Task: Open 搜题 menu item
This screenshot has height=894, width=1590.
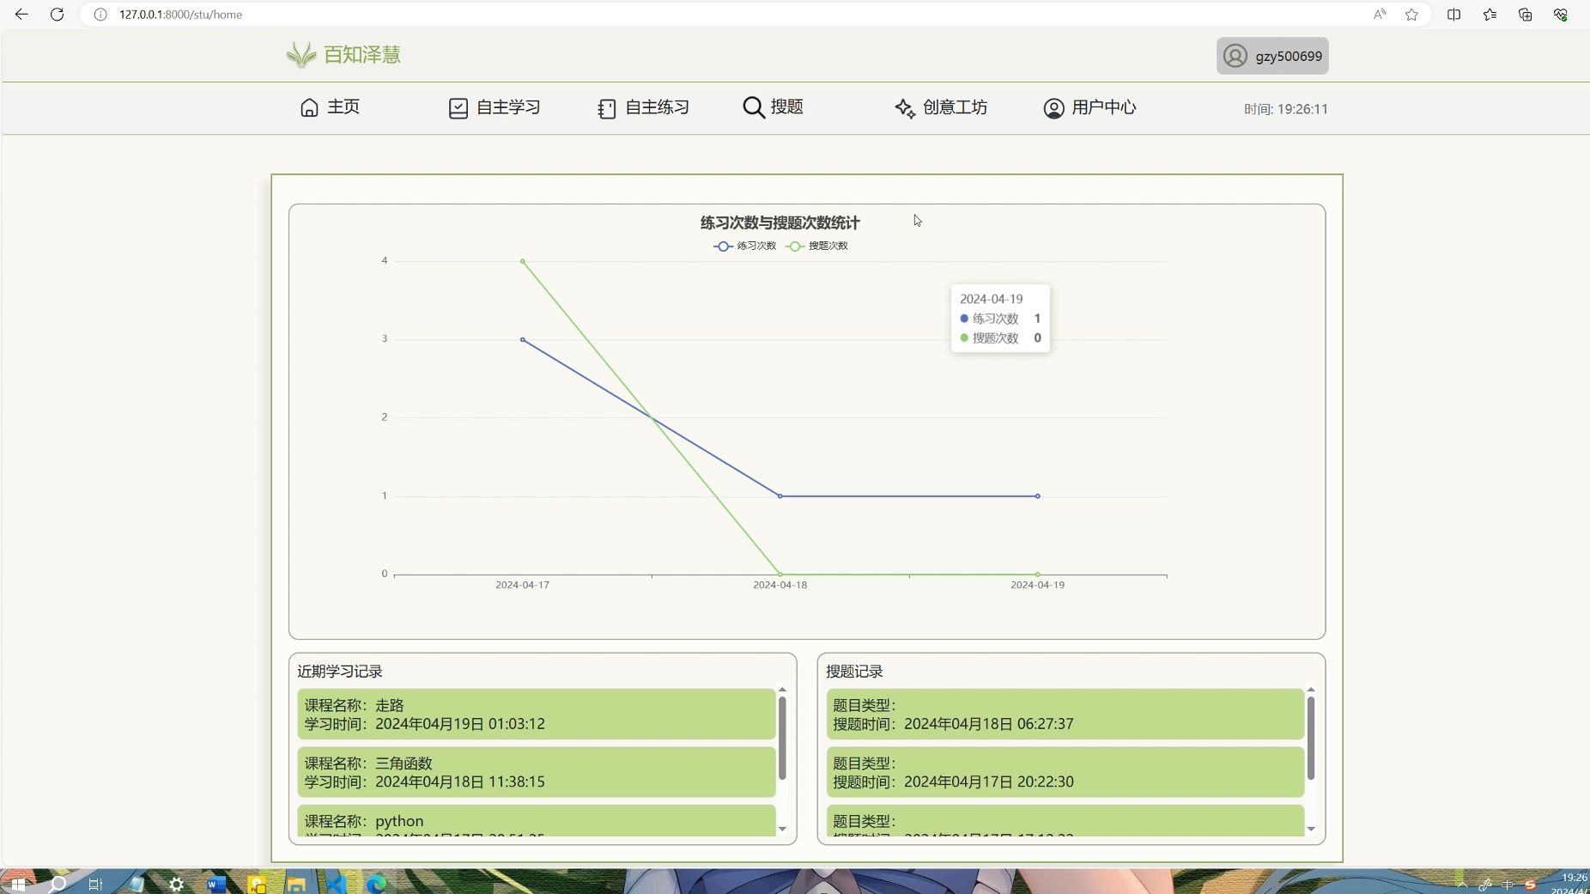Action: click(x=773, y=107)
